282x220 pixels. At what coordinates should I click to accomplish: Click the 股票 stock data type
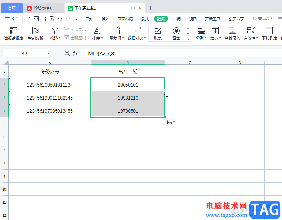(158, 34)
